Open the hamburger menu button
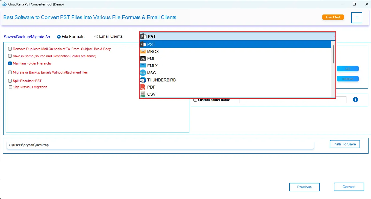Viewport: 371px width, 199px height. (x=357, y=18)
